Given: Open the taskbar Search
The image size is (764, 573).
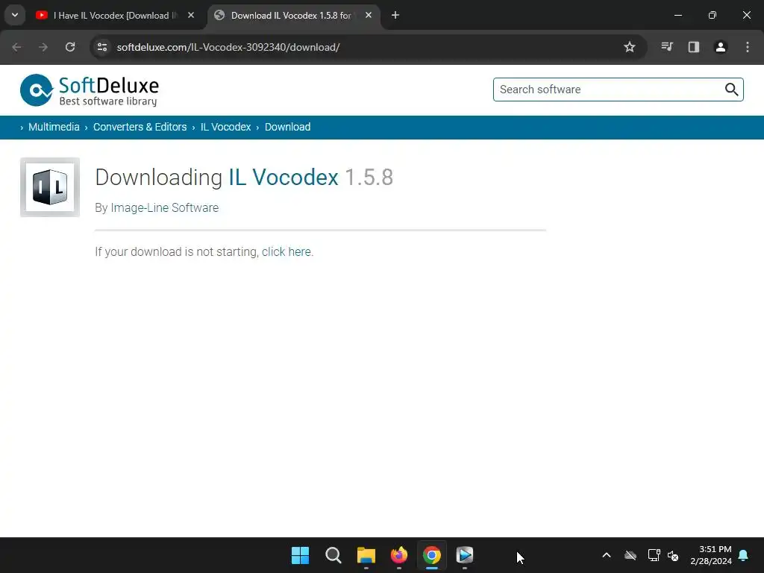Looking at the screenshot, I should click(334, 555).
